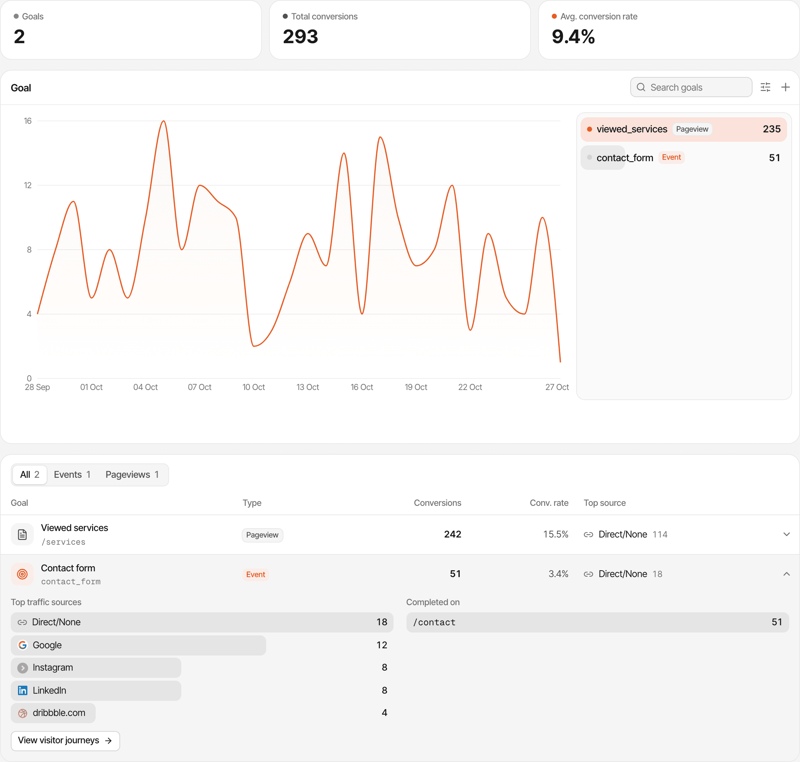
Task: Open the goal filter settings icon
Action: coord(765,87)
